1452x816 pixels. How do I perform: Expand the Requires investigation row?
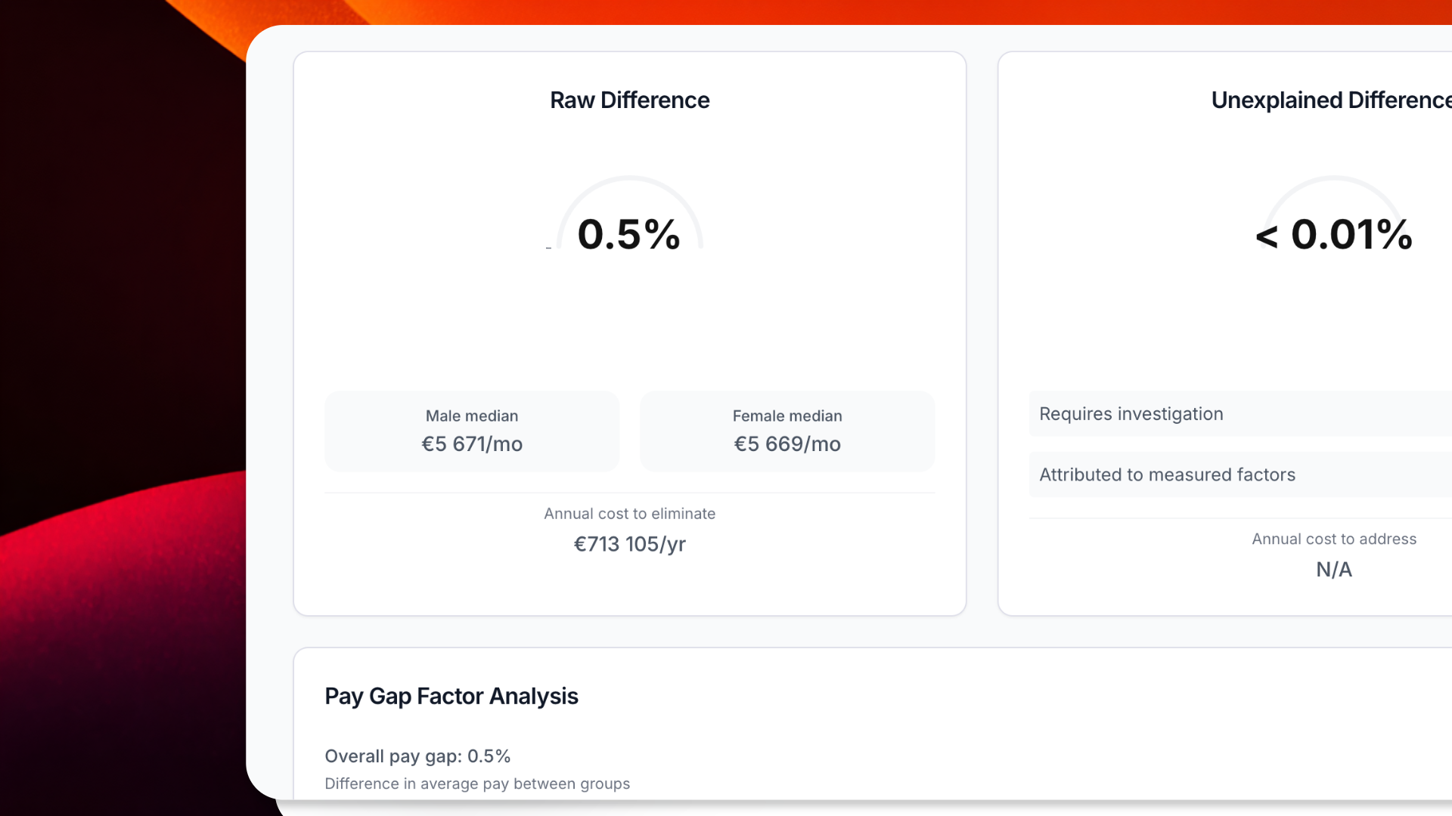tap(1240, 414)
